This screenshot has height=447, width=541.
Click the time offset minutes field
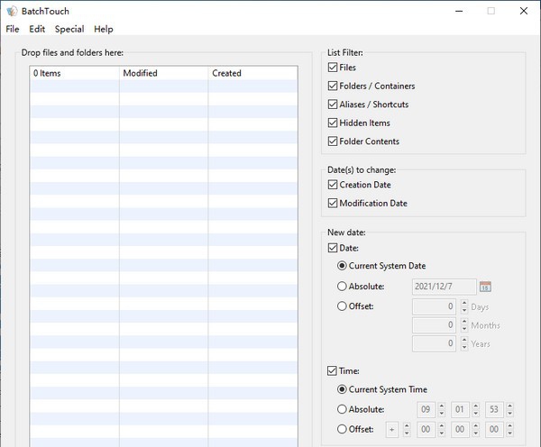[x=460, y=429]
